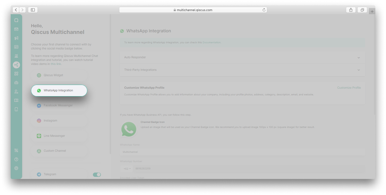This screenshot has width=386, height=195.
Task: Open the chat inbox icon in sidebar
Action: point(16,20)
